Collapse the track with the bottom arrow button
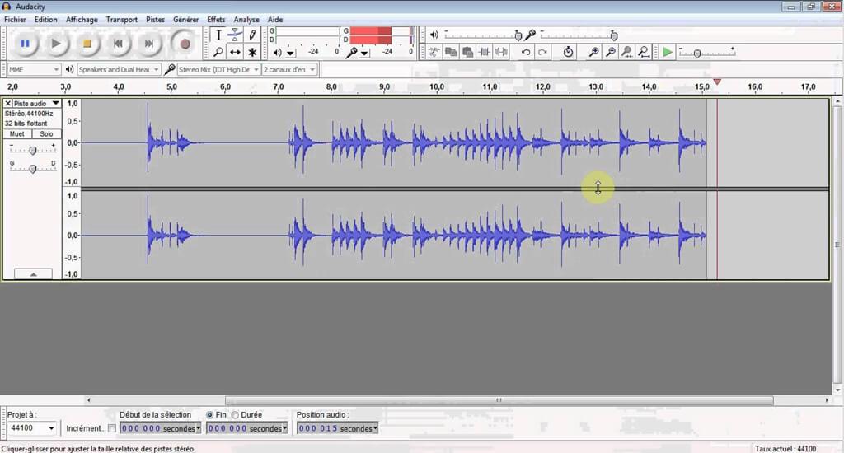 33,273
